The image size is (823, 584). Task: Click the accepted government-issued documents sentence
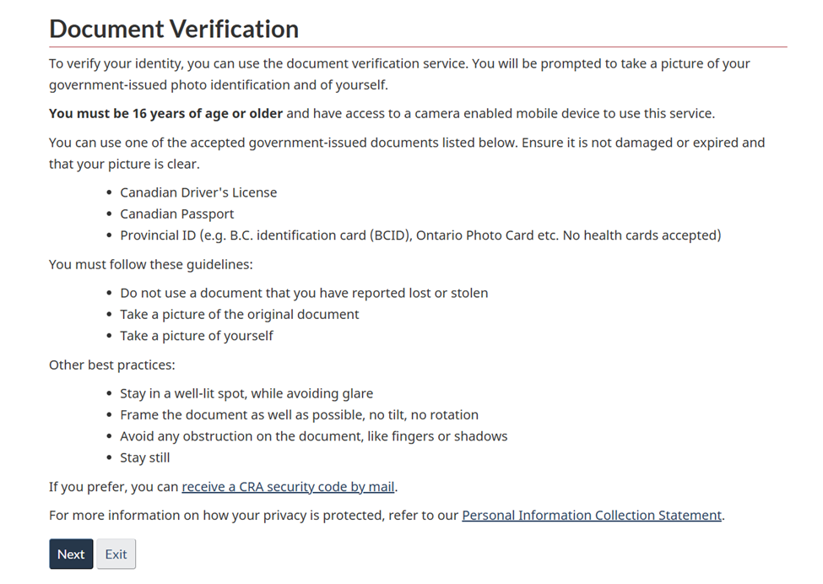coord(406,153)
